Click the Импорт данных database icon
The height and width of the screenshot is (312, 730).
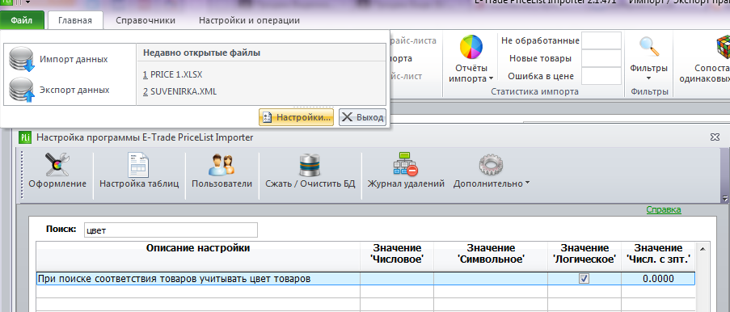(23, 60)
